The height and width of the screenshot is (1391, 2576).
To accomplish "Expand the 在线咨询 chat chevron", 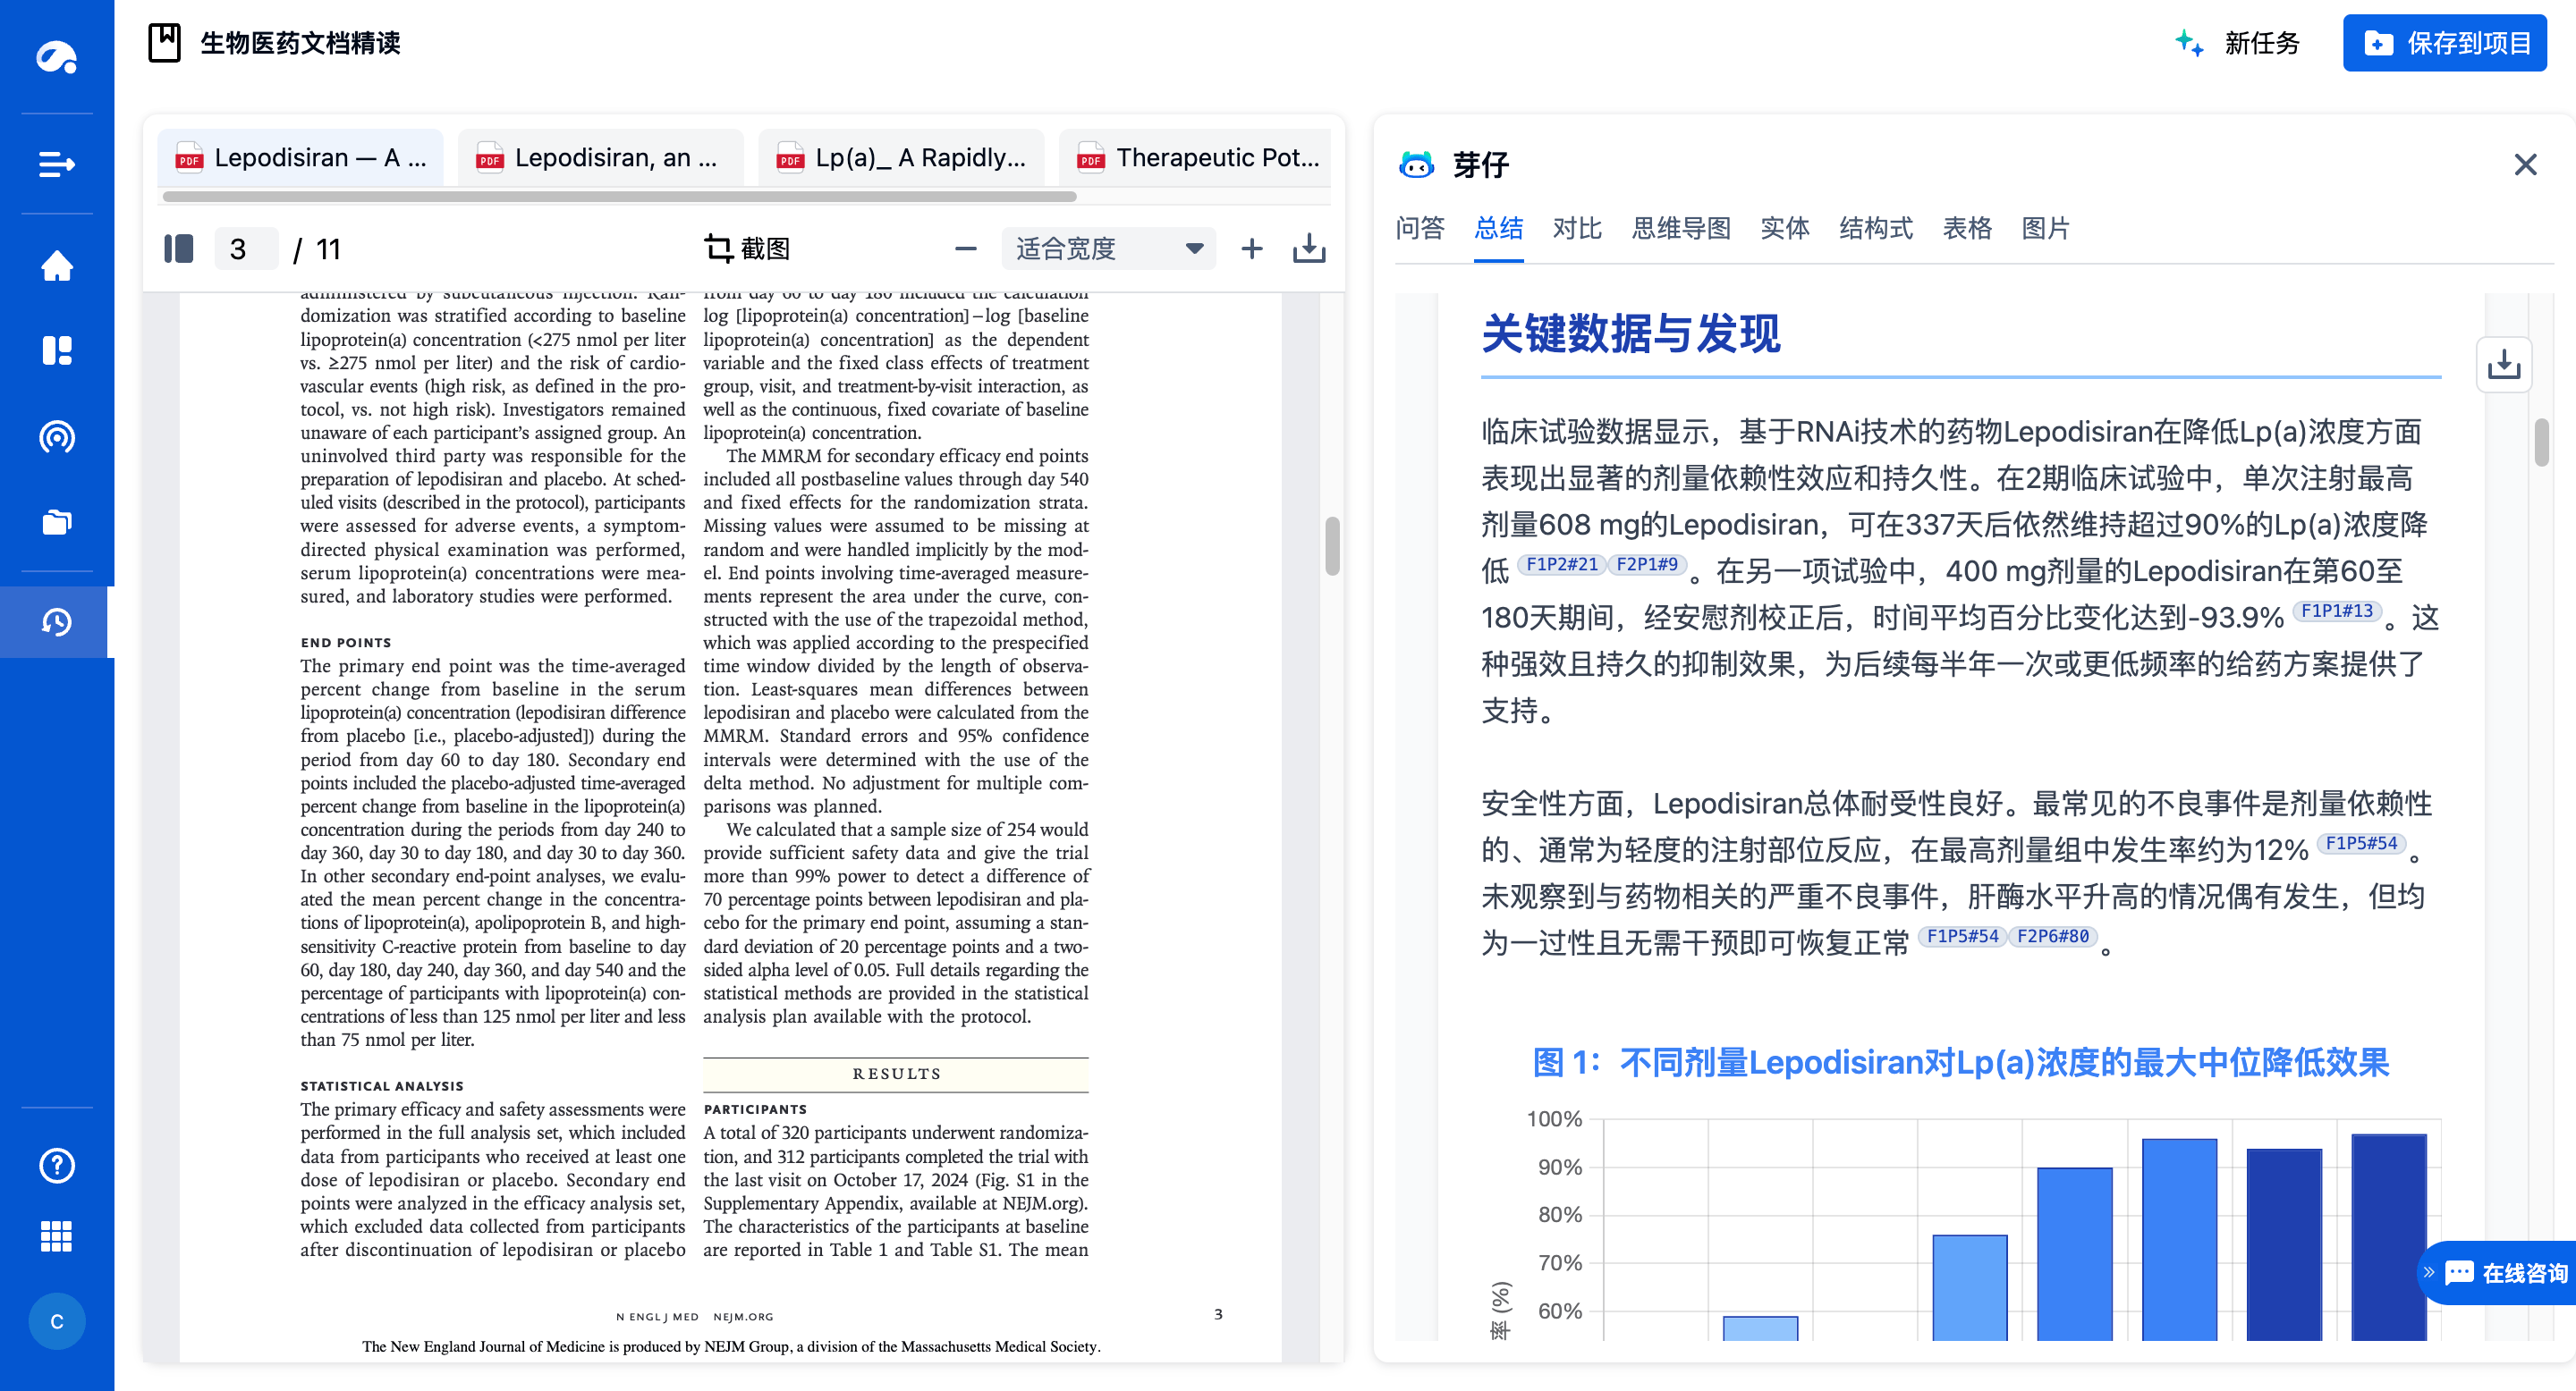I will 2432,1271.
